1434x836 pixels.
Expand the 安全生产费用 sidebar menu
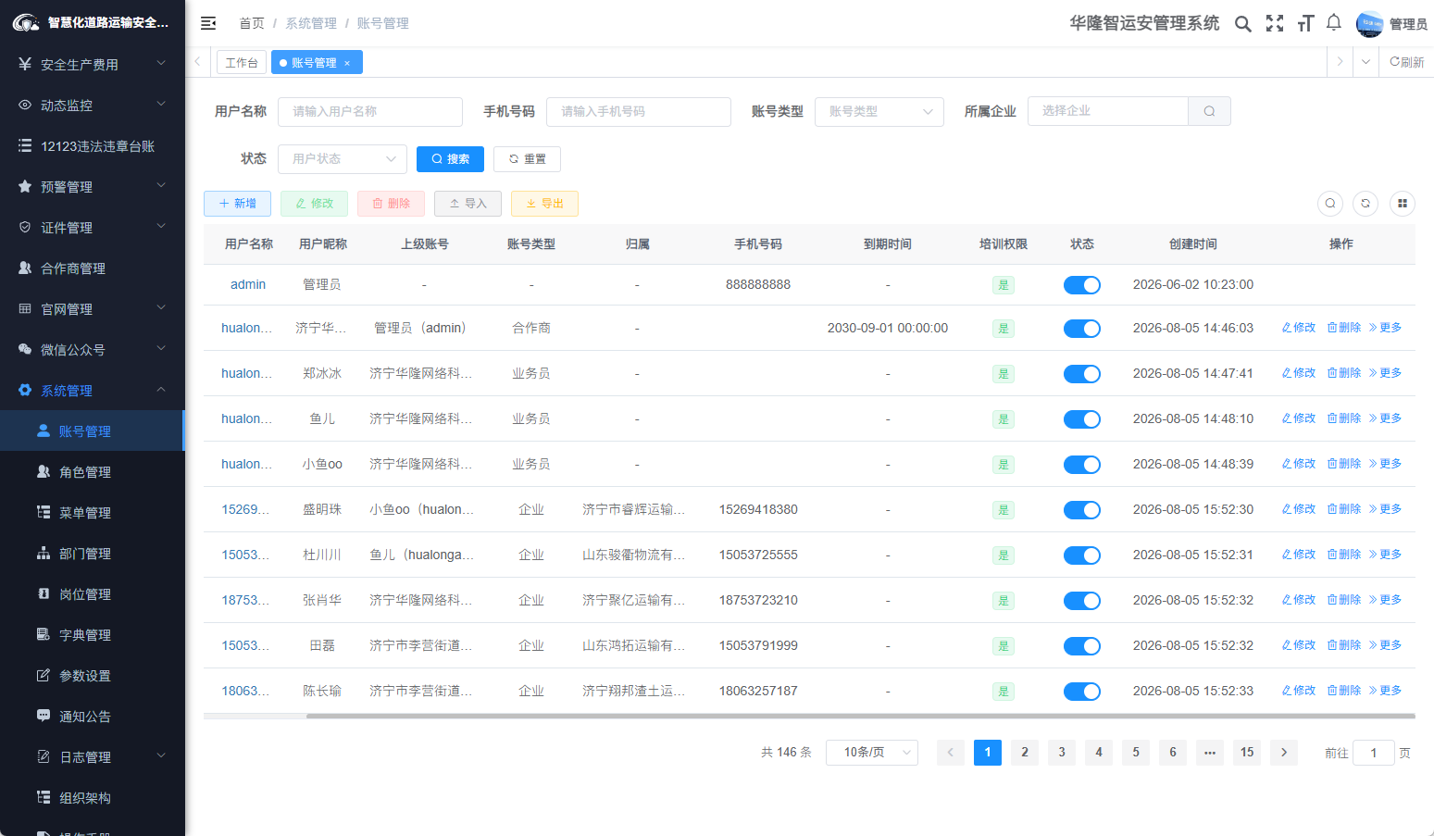[93, 65]
